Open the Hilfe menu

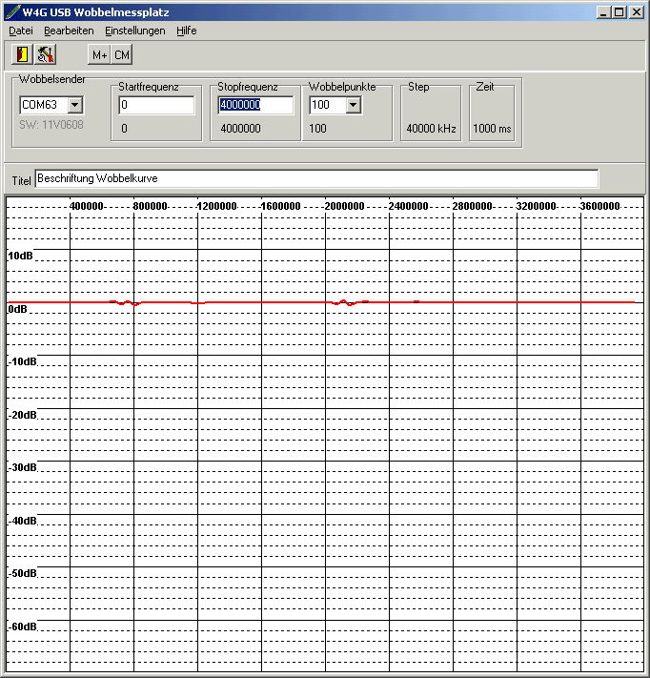[x=186, y=31]
